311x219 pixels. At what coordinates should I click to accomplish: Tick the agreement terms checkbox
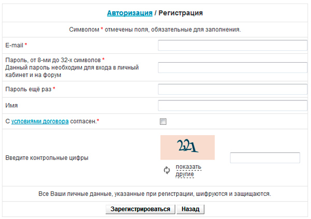(x=163, y=122)
